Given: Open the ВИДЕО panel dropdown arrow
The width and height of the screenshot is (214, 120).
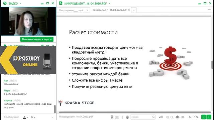Looking at the screenshot, I should pos(20,3).
